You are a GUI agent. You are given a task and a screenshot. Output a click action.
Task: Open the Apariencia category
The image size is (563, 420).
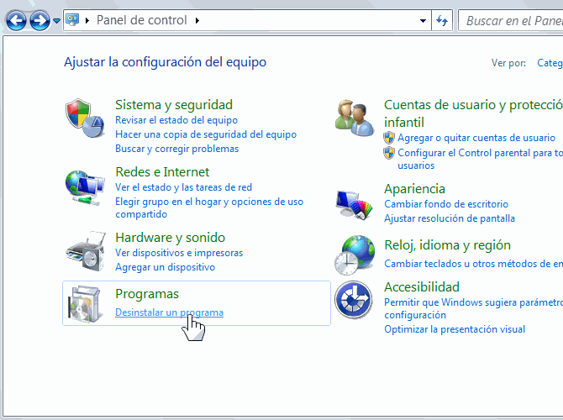coord(414,189)
